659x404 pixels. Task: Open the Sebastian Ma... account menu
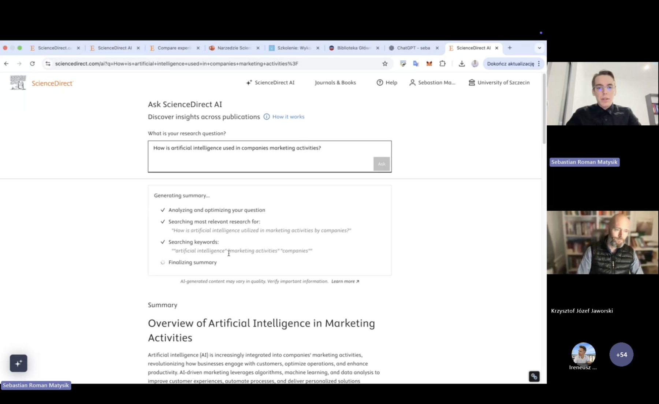coord(432,83)
